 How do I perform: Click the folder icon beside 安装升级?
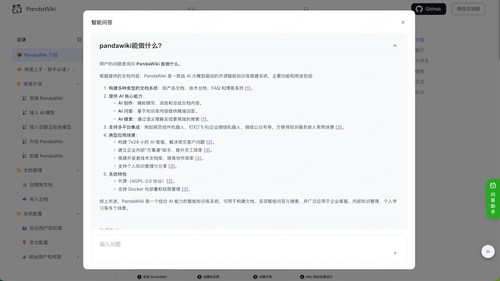click(19, 84)
